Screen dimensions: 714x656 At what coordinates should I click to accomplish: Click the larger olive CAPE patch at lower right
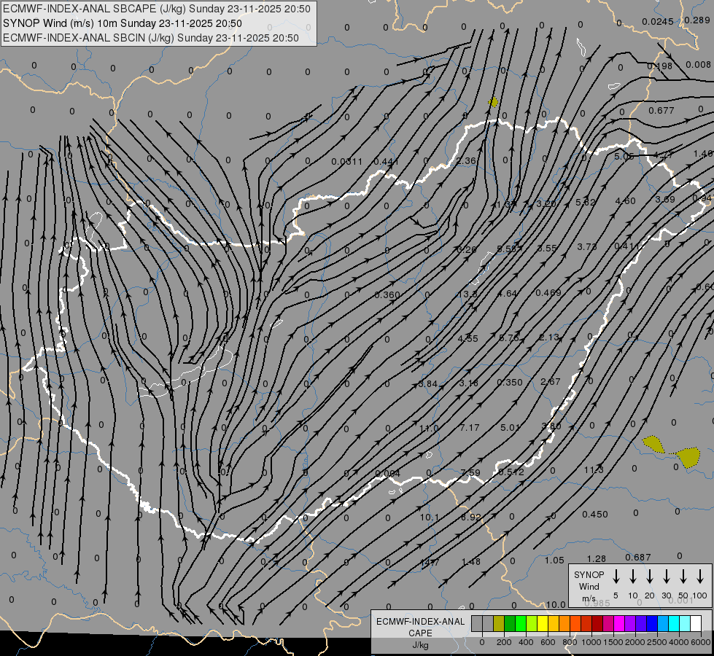(688, 456)
